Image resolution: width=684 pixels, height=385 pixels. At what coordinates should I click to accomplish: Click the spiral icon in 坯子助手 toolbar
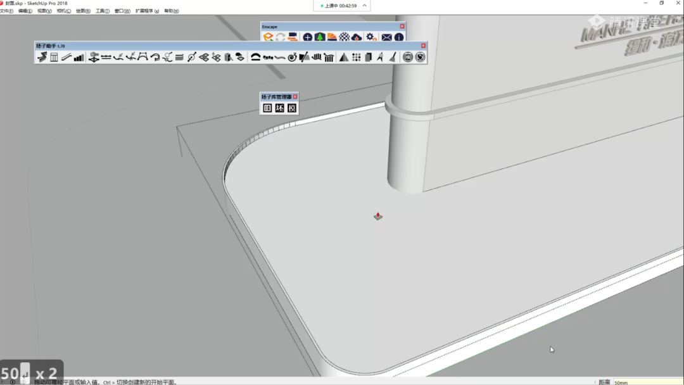tap(292, 57)
